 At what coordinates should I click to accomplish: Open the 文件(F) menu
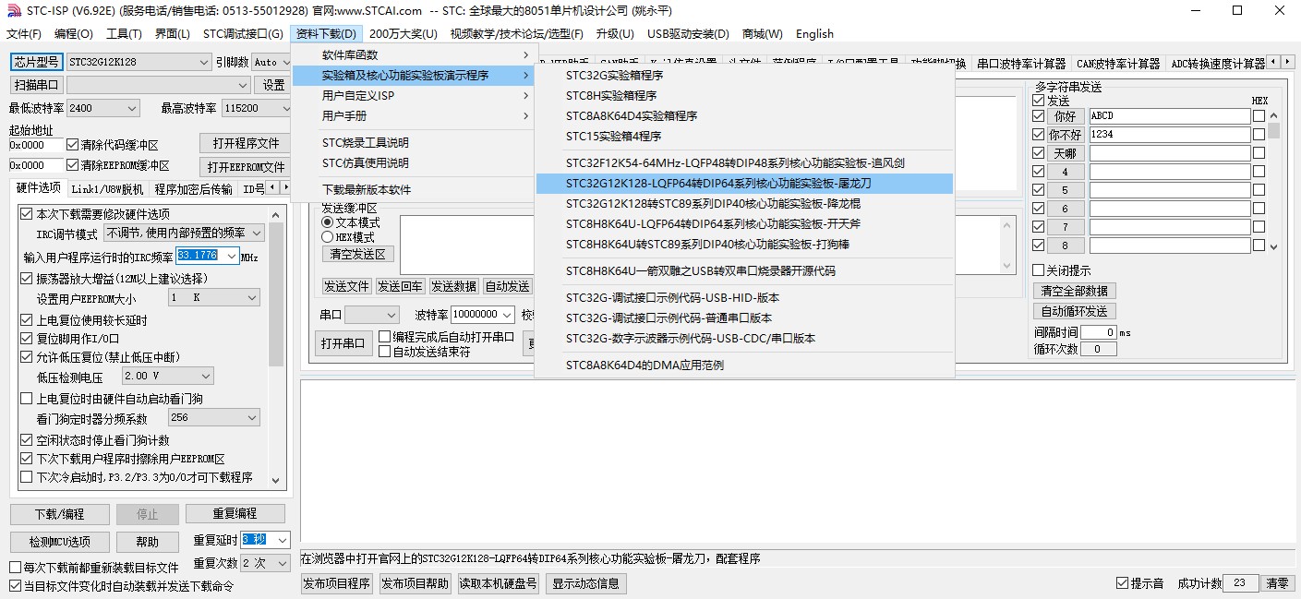[24, 34]
